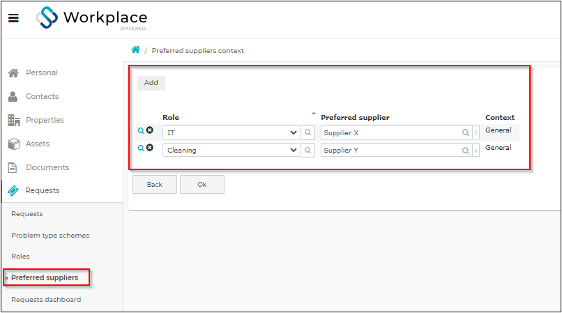Open the Cleaning role dropdown
The image size is (562, 313).
pyautogui.click(x=231, y=150)
